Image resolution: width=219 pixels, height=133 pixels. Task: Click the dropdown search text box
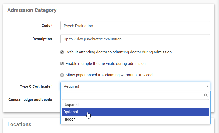[x=132, y=96]
